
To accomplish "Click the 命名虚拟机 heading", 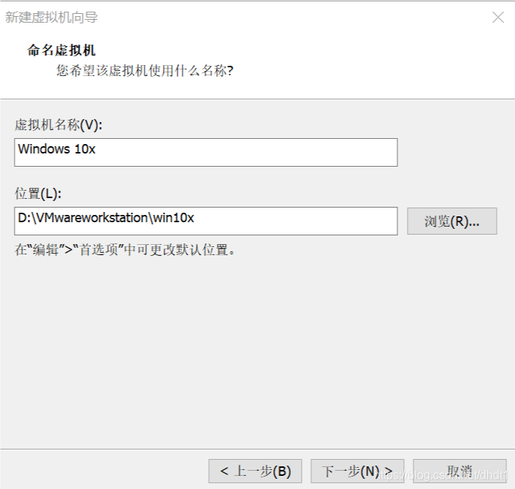I will tap(61, 50).
